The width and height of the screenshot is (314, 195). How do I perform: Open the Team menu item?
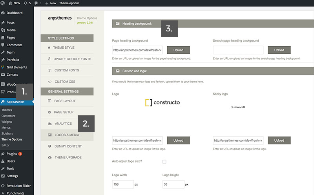tap(11, 52)
